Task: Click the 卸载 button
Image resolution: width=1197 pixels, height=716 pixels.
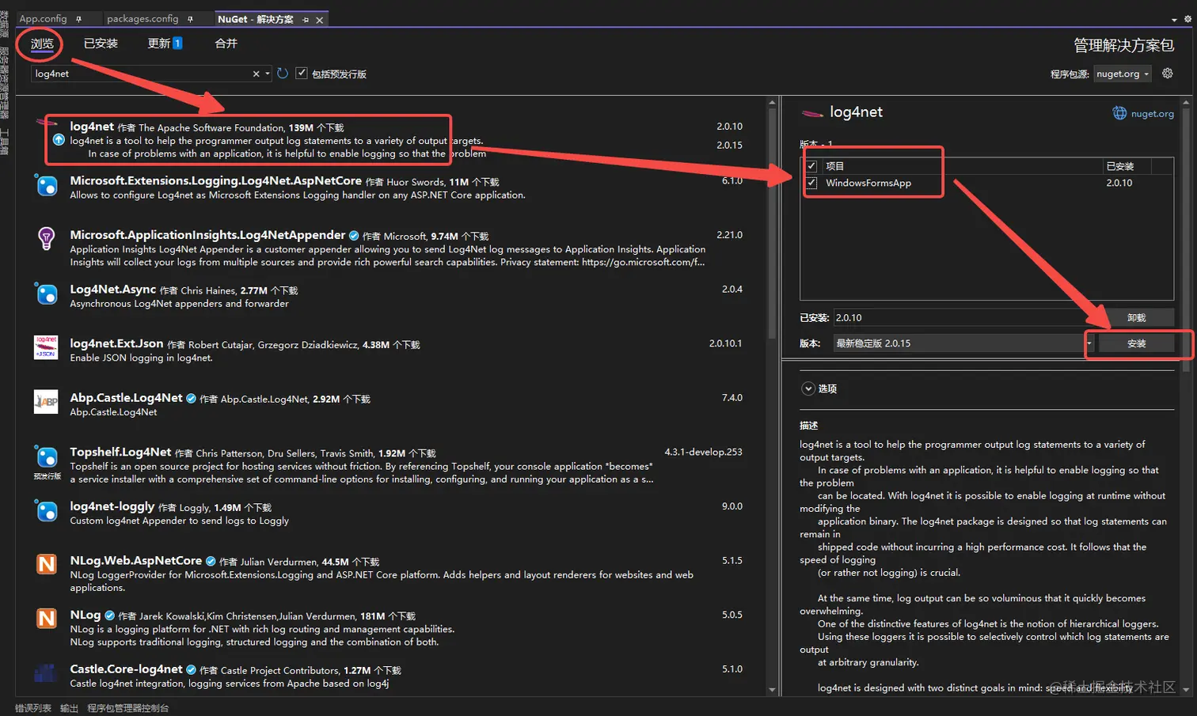Action: (1135, 317)
